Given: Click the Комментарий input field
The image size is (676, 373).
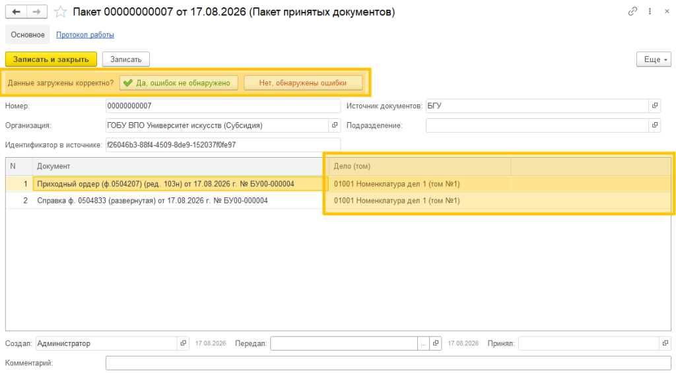Looking at the screenshot, I should pos(388,363).
